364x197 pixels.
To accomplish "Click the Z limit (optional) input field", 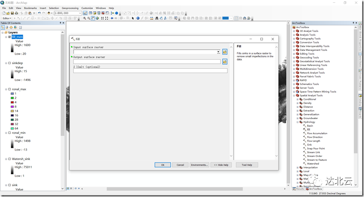I will tap(151, 71).
